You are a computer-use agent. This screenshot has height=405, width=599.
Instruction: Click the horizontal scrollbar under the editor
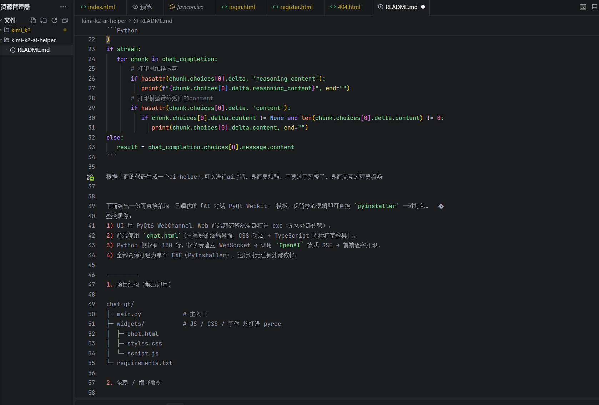click(175, 404)
